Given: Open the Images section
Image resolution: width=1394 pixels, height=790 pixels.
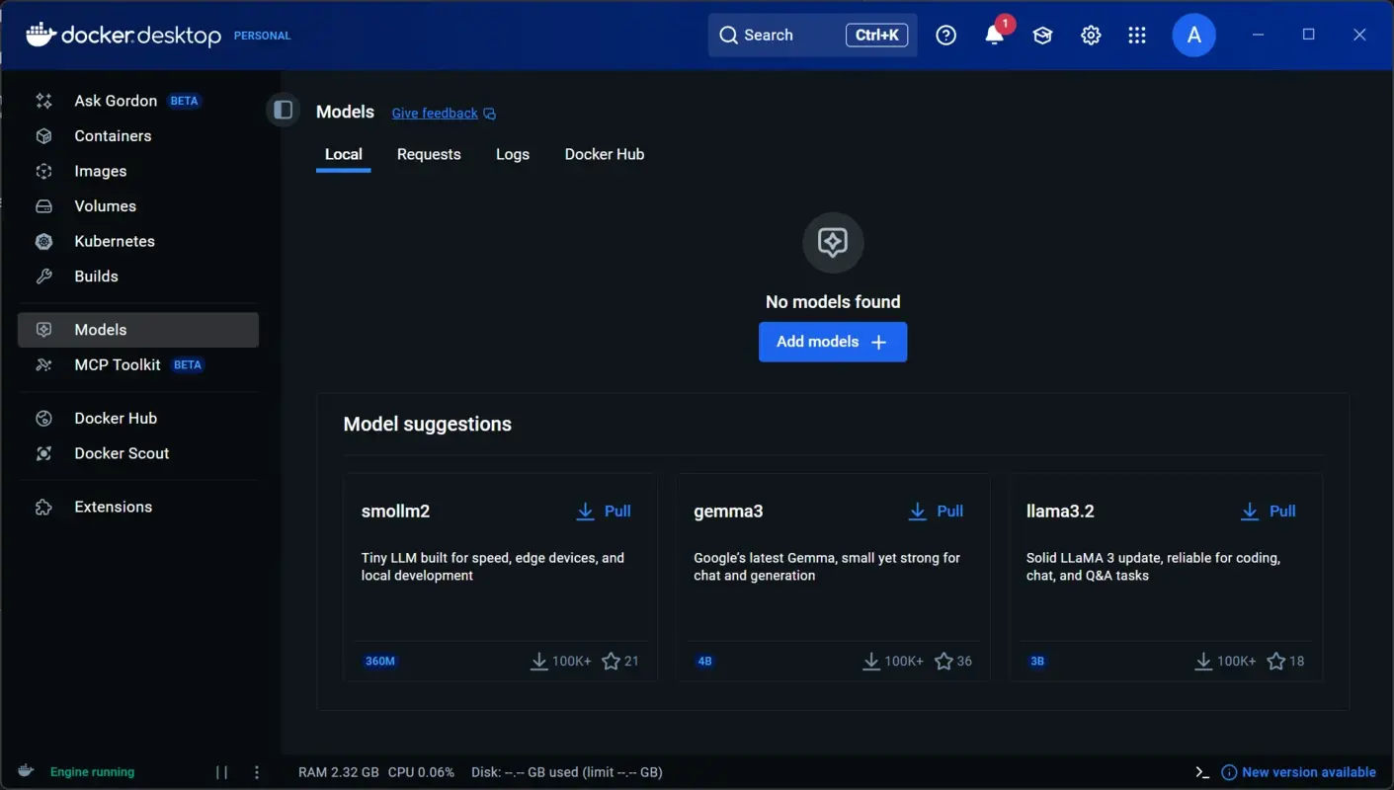Looking at the screenshot, I should pos(100,170).
